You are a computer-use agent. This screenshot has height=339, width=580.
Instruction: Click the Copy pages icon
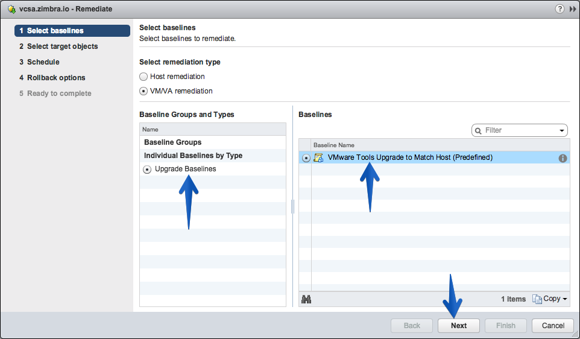[x=537, y=299]
